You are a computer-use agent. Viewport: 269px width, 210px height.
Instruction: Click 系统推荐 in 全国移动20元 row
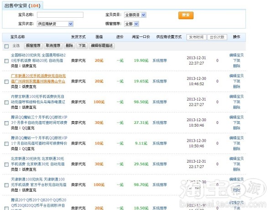(x=160, y=61)
